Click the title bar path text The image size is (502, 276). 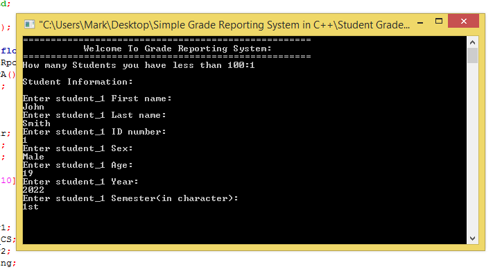tap(224, 25)
